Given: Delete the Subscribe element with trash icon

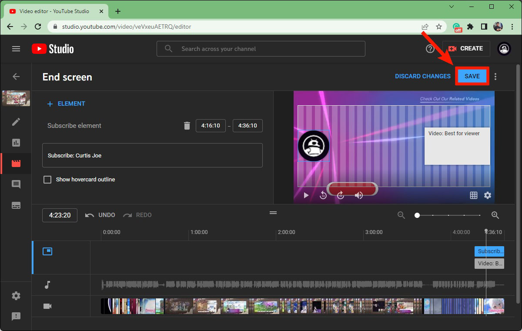Looking at the screenshot, I should pyautogui.click(x=187, y=126).
